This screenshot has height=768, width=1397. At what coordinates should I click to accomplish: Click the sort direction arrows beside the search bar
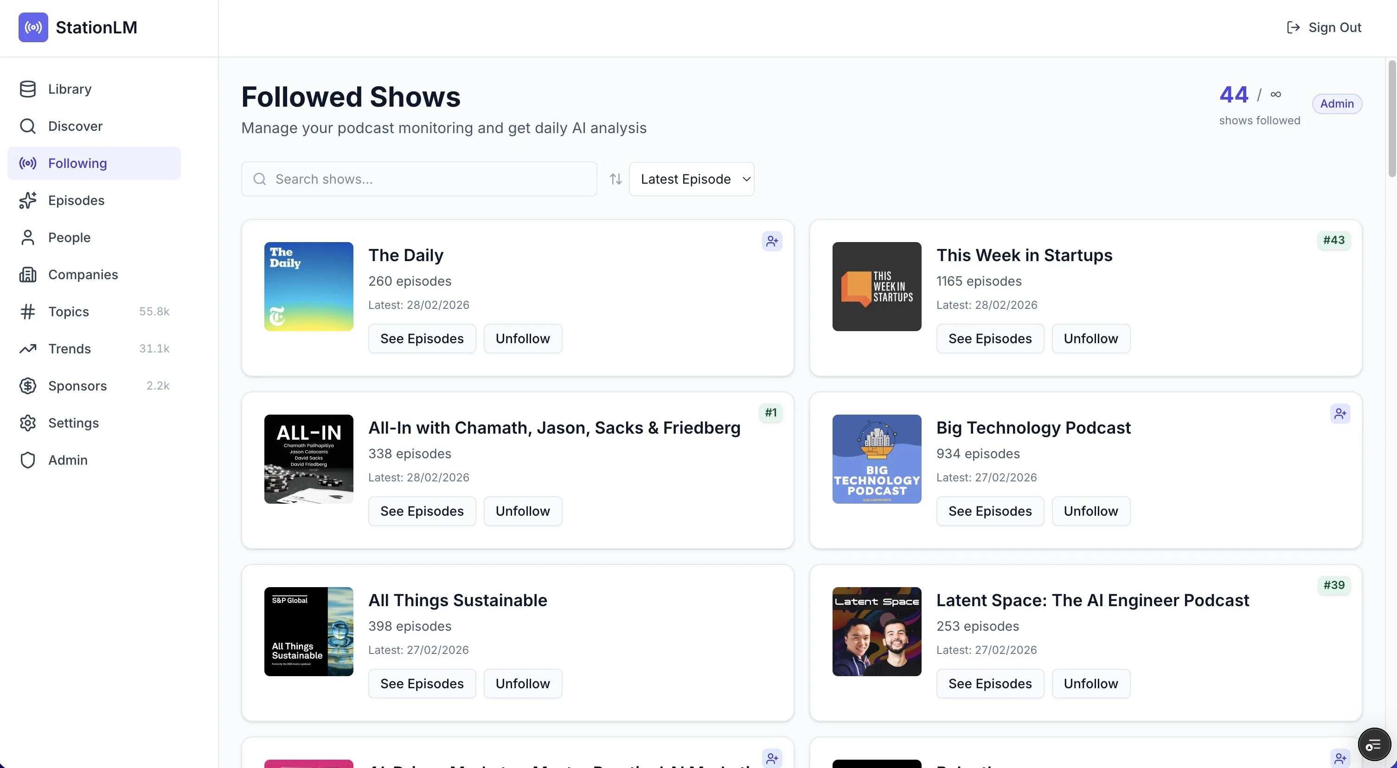pyautogui.click(x=615, y=179)
